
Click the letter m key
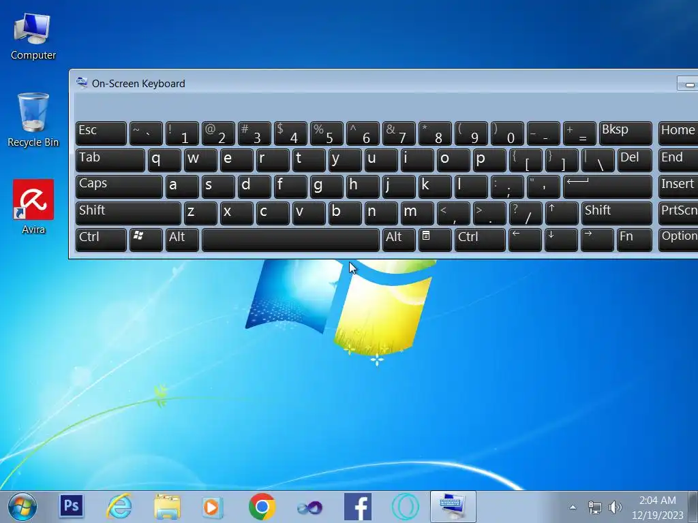[x=417, y=213]
